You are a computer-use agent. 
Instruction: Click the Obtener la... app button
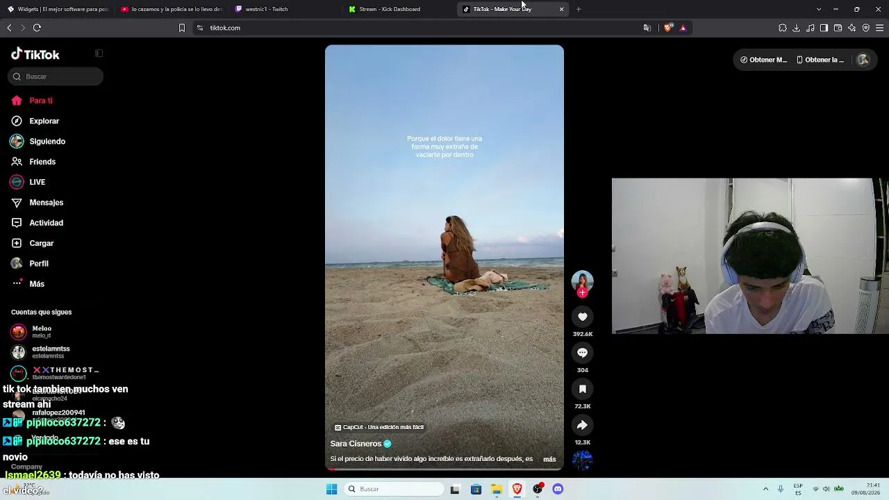click(x=820, y=60)
